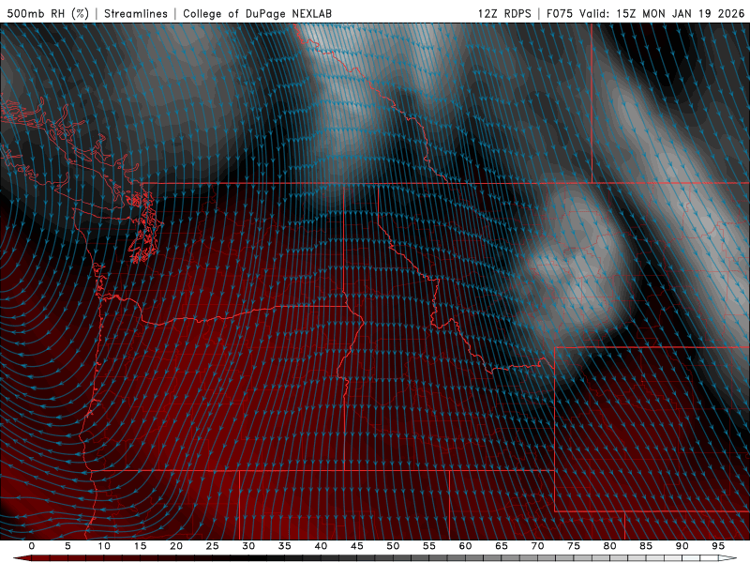Click colorbar tick label "65"
Screen dimensions: 750x563
click(x=502, y=546)
